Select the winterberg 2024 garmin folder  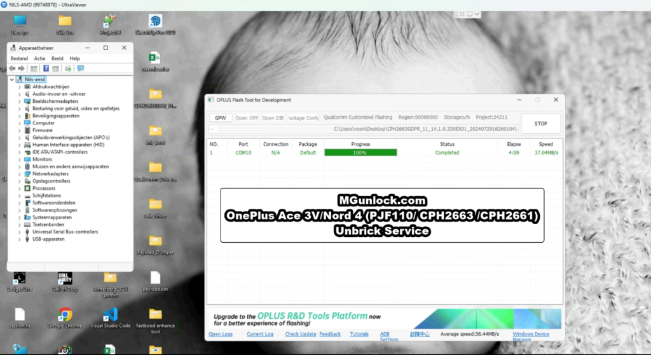coord(110,284)
